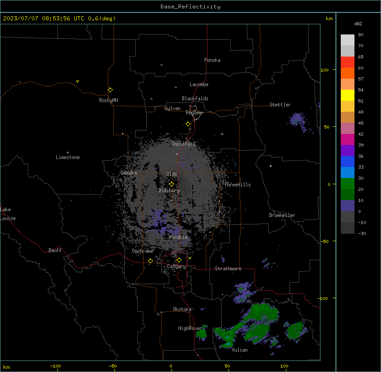Select the 45 value in dBZ legend
Viewport: 381px width, 372px height.
pyautogui.click(x=361, y=123)
